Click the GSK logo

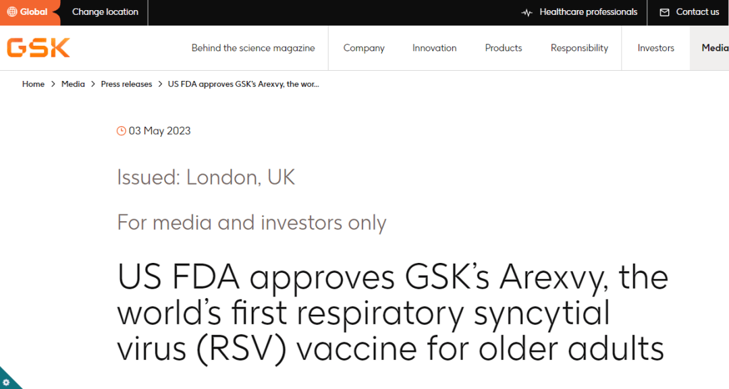click(x=38, y=47)
